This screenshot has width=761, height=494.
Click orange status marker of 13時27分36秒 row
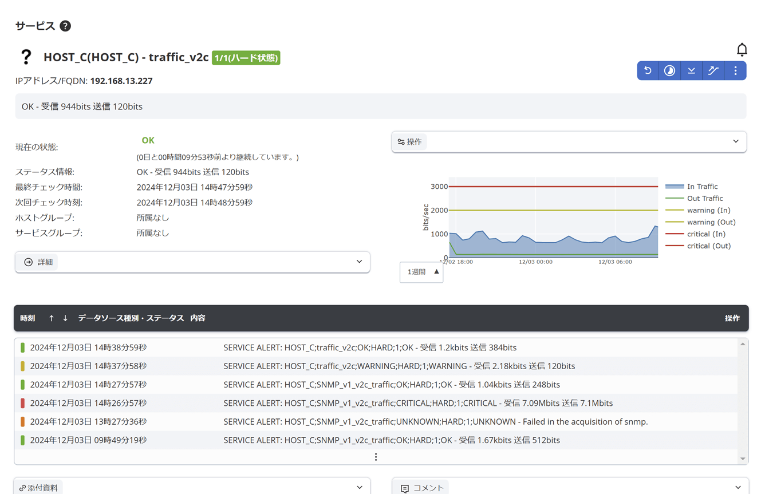(x=22, y=422)
